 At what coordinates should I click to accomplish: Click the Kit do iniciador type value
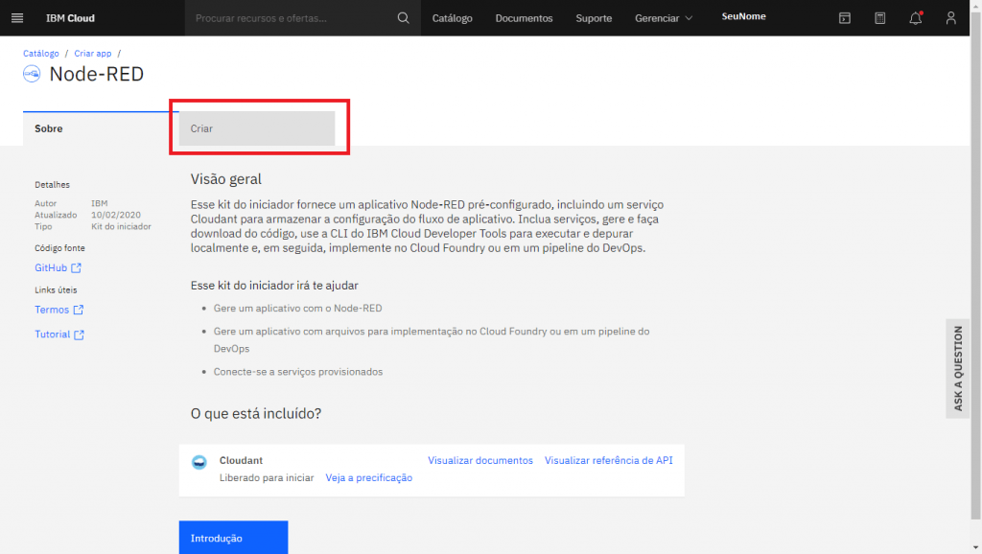pos(122,226)
